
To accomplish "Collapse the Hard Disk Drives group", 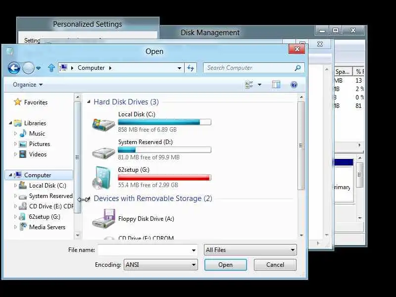I will point(89,102).
